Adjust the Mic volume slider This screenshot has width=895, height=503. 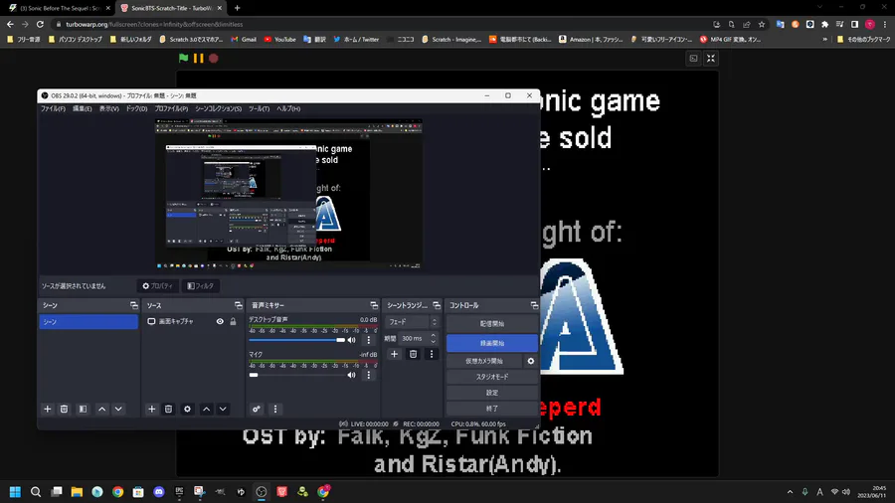click(x=296, y=375)
